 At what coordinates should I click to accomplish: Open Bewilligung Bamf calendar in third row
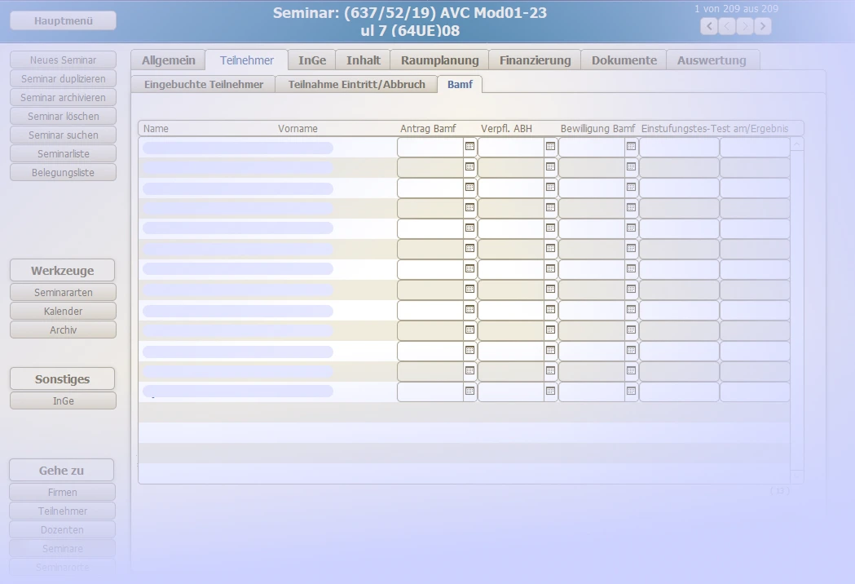coord(631,187)
